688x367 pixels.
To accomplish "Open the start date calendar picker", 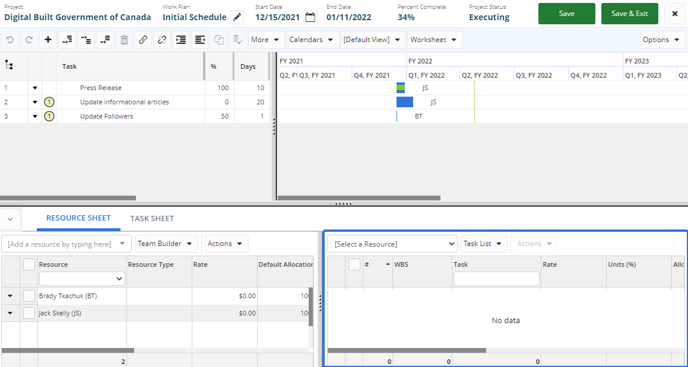I will click(x=310, y=17).
